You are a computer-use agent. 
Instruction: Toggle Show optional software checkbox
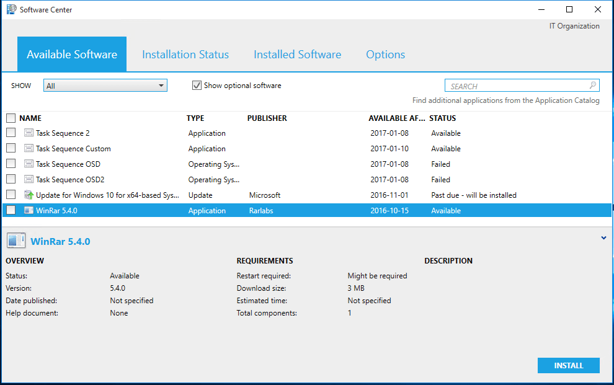(197, 86)
